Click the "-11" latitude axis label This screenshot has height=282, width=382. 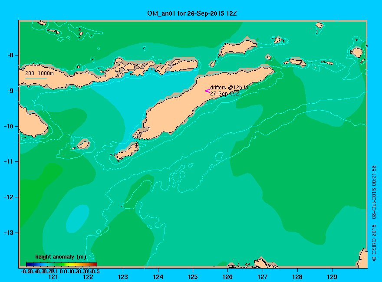pyautogui.click(x=9, y=161)
